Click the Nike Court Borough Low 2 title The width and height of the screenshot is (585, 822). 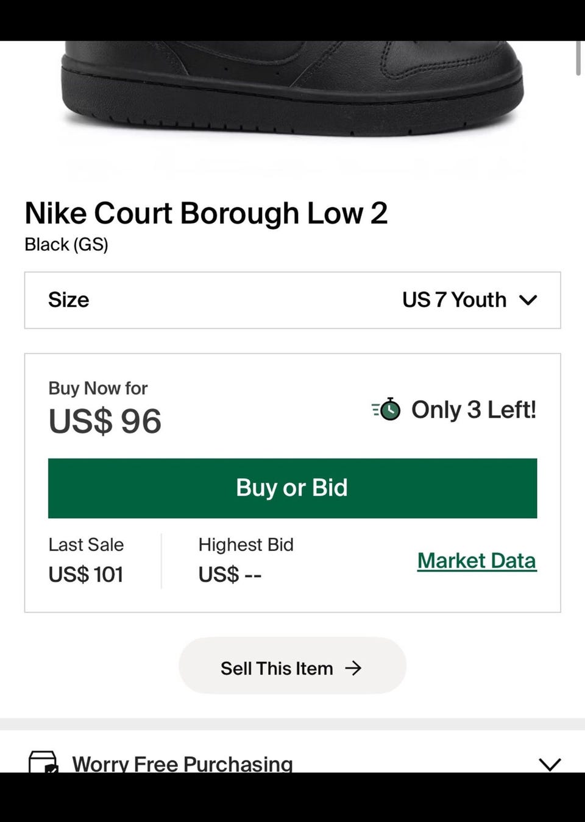tap(206, 213)
